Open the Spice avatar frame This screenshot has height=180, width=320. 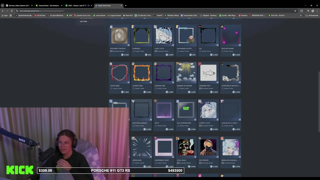pyautogui.click(x=164, y=115)
